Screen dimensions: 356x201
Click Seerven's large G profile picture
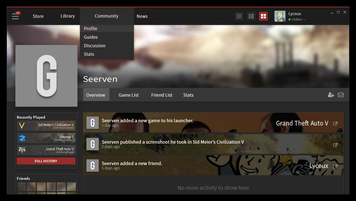tap(46, 76)
